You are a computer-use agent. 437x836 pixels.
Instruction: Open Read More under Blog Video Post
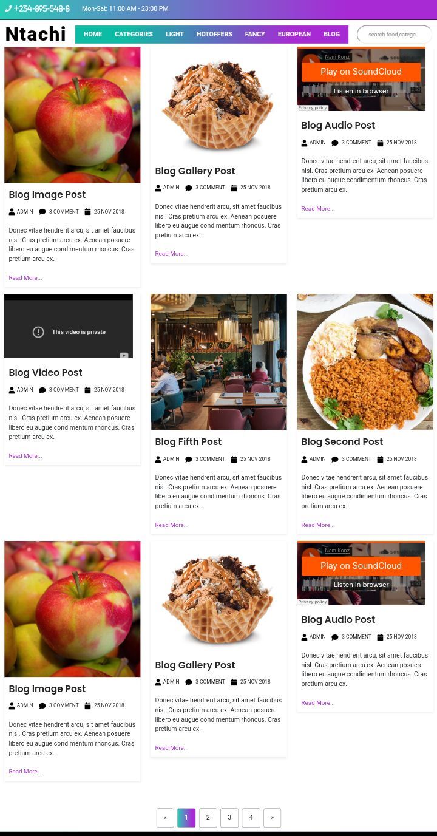click(x=25, y=456)
